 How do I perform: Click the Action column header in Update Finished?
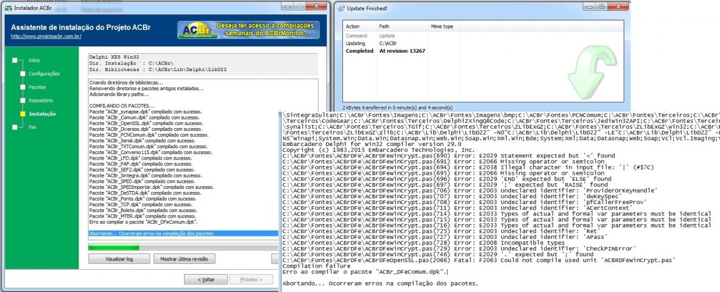click(353, 26)
